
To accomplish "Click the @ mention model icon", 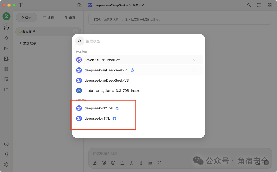I will point(104,163).
